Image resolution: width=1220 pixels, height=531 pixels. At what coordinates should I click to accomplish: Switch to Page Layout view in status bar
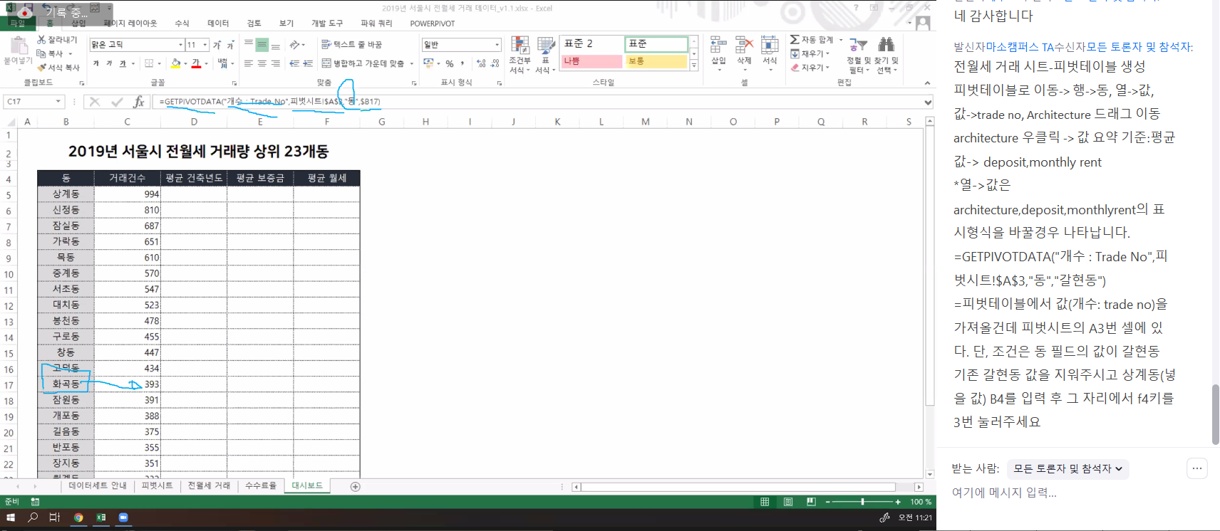coord(788,502)
